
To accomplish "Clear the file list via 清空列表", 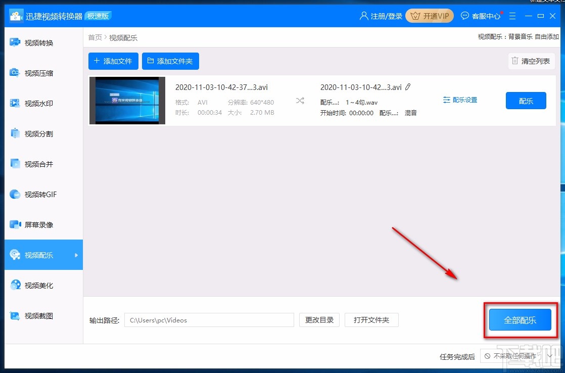I will (x=531, y=61).
